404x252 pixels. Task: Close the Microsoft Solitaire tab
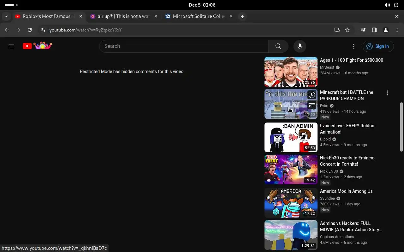pos(231,16)
